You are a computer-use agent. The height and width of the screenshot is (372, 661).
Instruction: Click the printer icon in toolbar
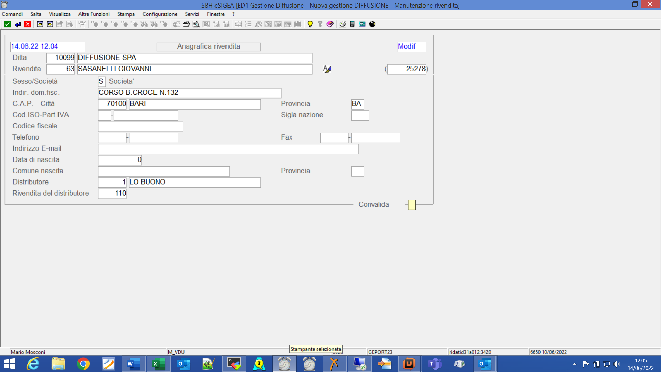point(186,24)
